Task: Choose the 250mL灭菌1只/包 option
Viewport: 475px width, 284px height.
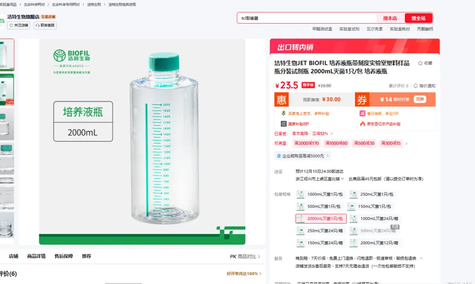Action: (372, 194)
